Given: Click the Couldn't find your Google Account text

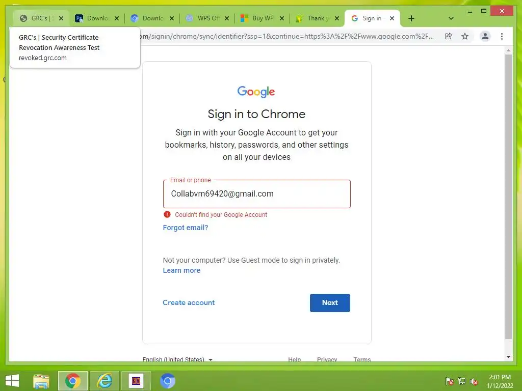Looking at the screenshot, I should tap(221, 215).
